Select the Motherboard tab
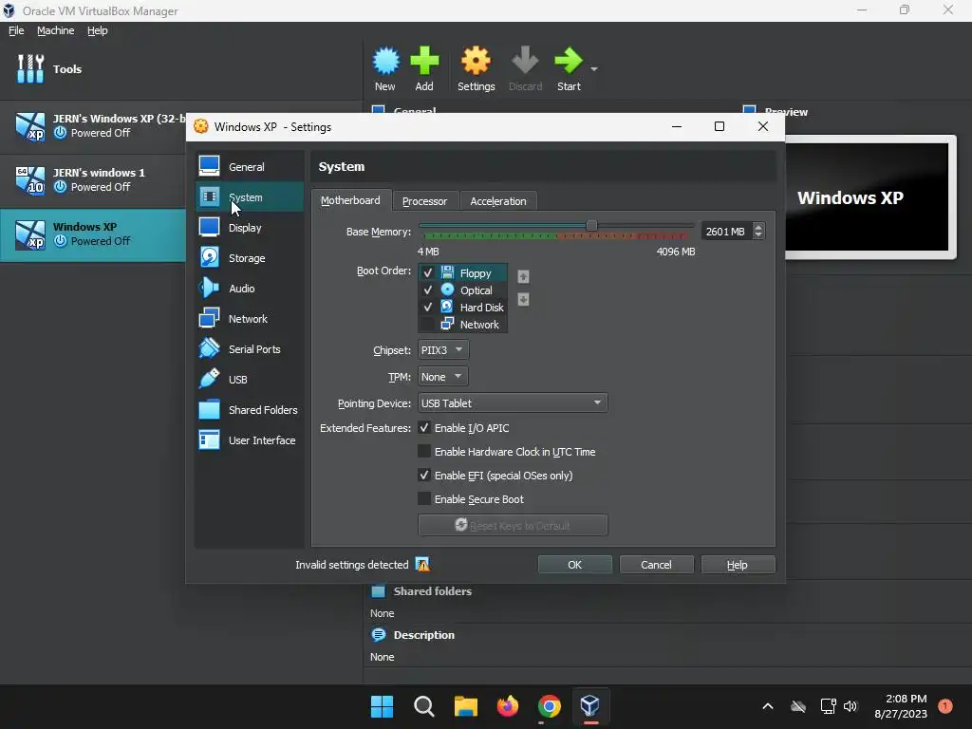The image size is (972, 729). (x=351, y=200)
